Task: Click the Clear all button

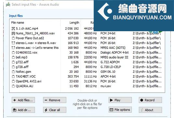Action: (x=55, y=110)
